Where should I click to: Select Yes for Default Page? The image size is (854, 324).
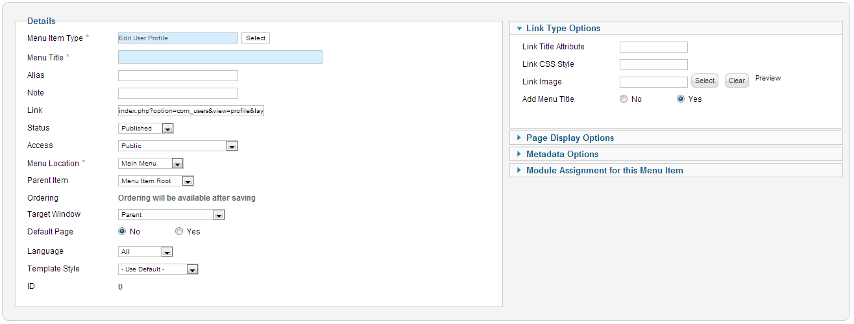pyautogui.click(x=179, y=232)
